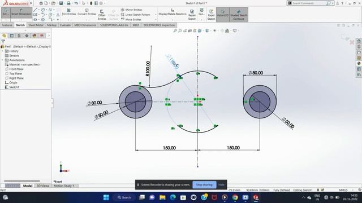Switch to SOLIDWORKS Add-Ins tab
Image resolution: width=362 pixels, height=203 pixels.
(114, 25)
